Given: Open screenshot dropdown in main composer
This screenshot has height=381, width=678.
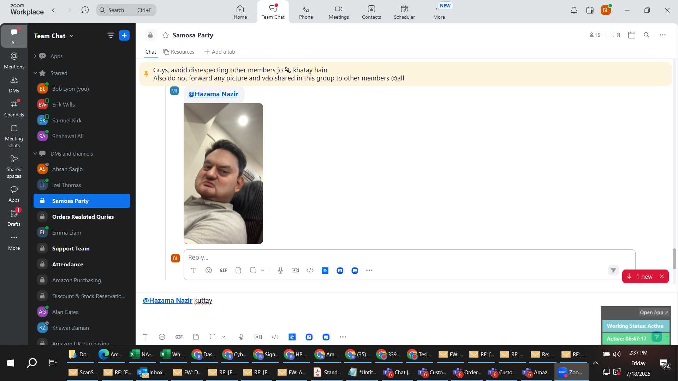Looking at the screenshot, I should (x=224, y=337).
